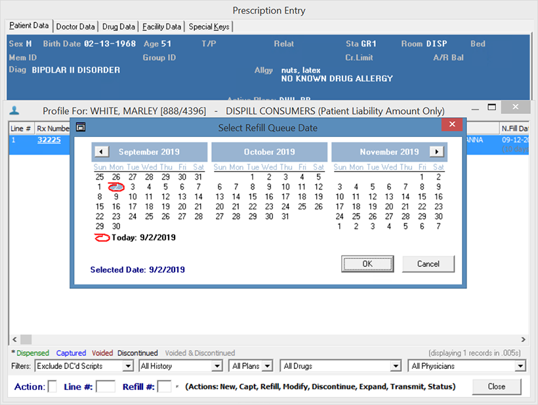This screenshot has height=405, width=538.
Task: Open the Special Keys tab
Action: click(209, 27)
